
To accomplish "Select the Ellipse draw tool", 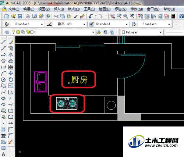I will click(3, 98).
